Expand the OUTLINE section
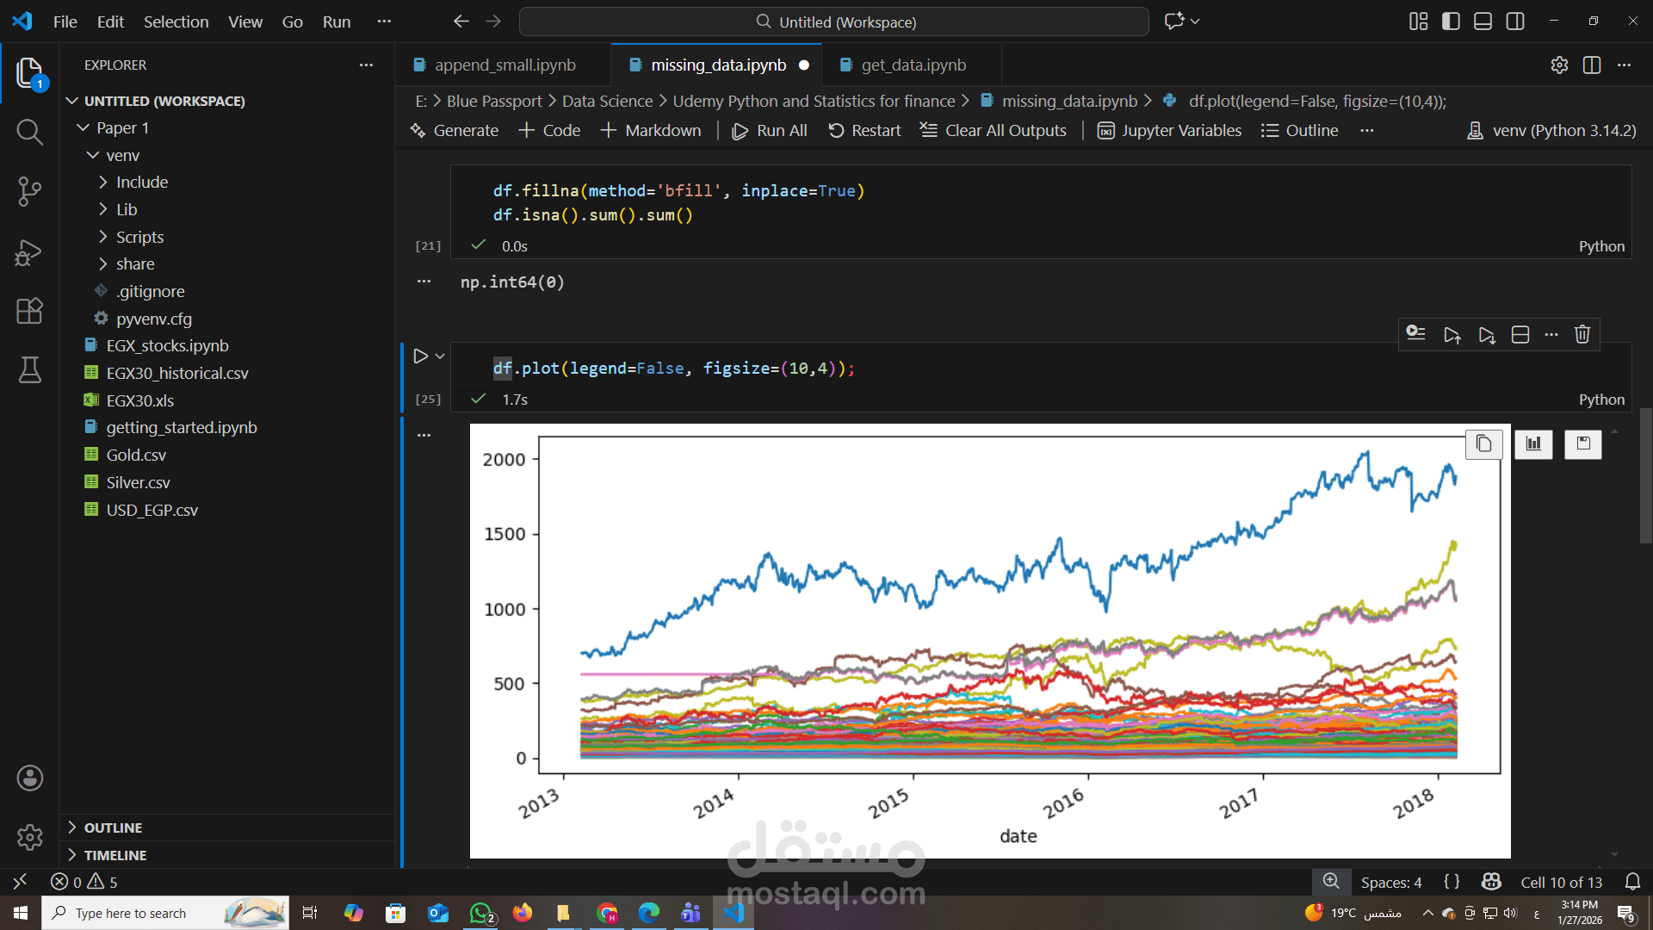 [113, 828]
